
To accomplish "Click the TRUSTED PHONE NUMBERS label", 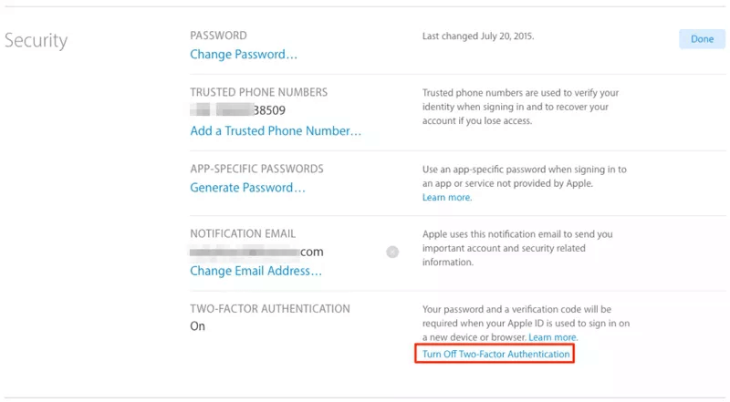I will click(258, 92).
